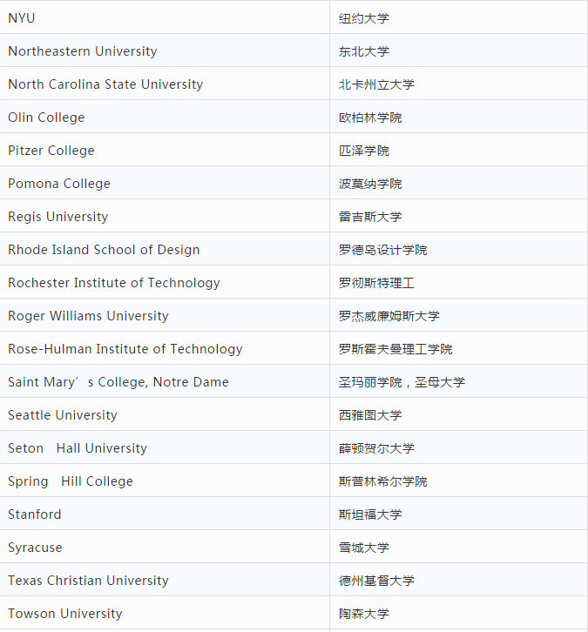Select the Roger Williams University row
The width and height of the screenshot is (588, 632).
88,316
